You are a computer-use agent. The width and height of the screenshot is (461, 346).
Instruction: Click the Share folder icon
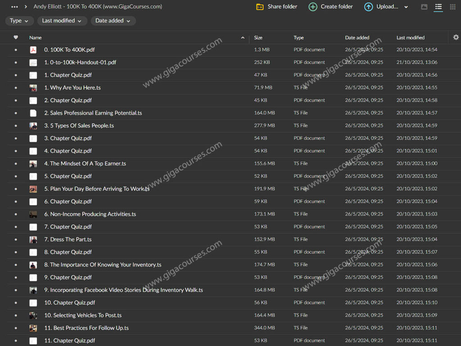pyautogui.click(x=260, y=7)
